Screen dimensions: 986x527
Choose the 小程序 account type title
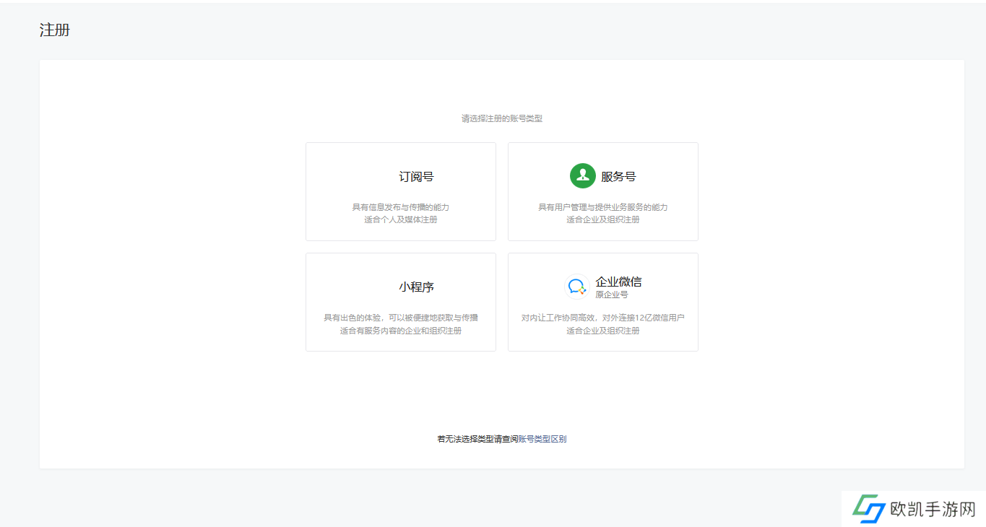click(416, 287)
